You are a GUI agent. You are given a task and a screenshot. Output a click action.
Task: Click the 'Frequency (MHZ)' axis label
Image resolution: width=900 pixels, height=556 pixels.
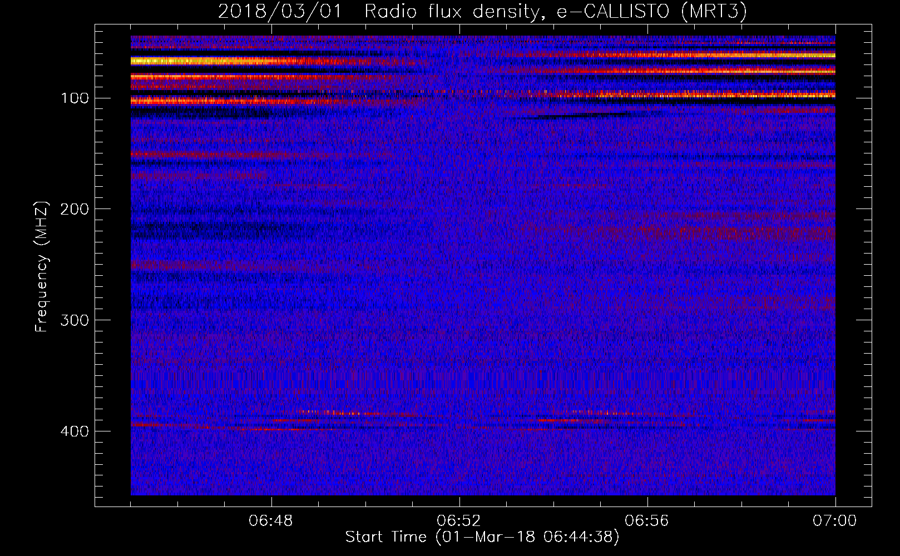pos(42,266)
